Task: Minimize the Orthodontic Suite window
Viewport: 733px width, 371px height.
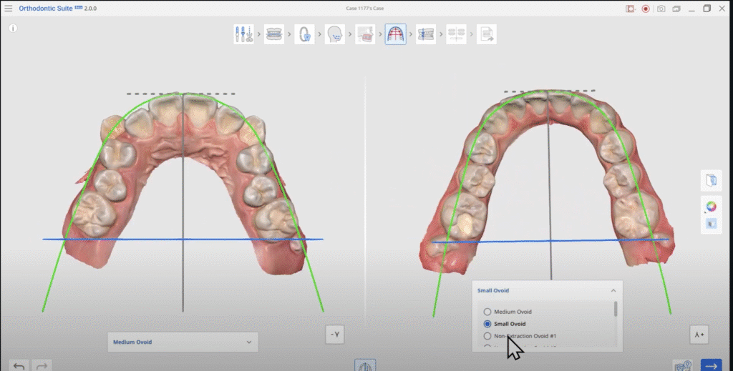Action: point(692,9)
